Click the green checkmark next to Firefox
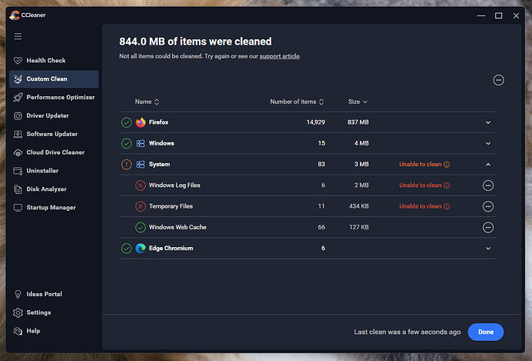This screenshot has height=361, width=532. 126,122
